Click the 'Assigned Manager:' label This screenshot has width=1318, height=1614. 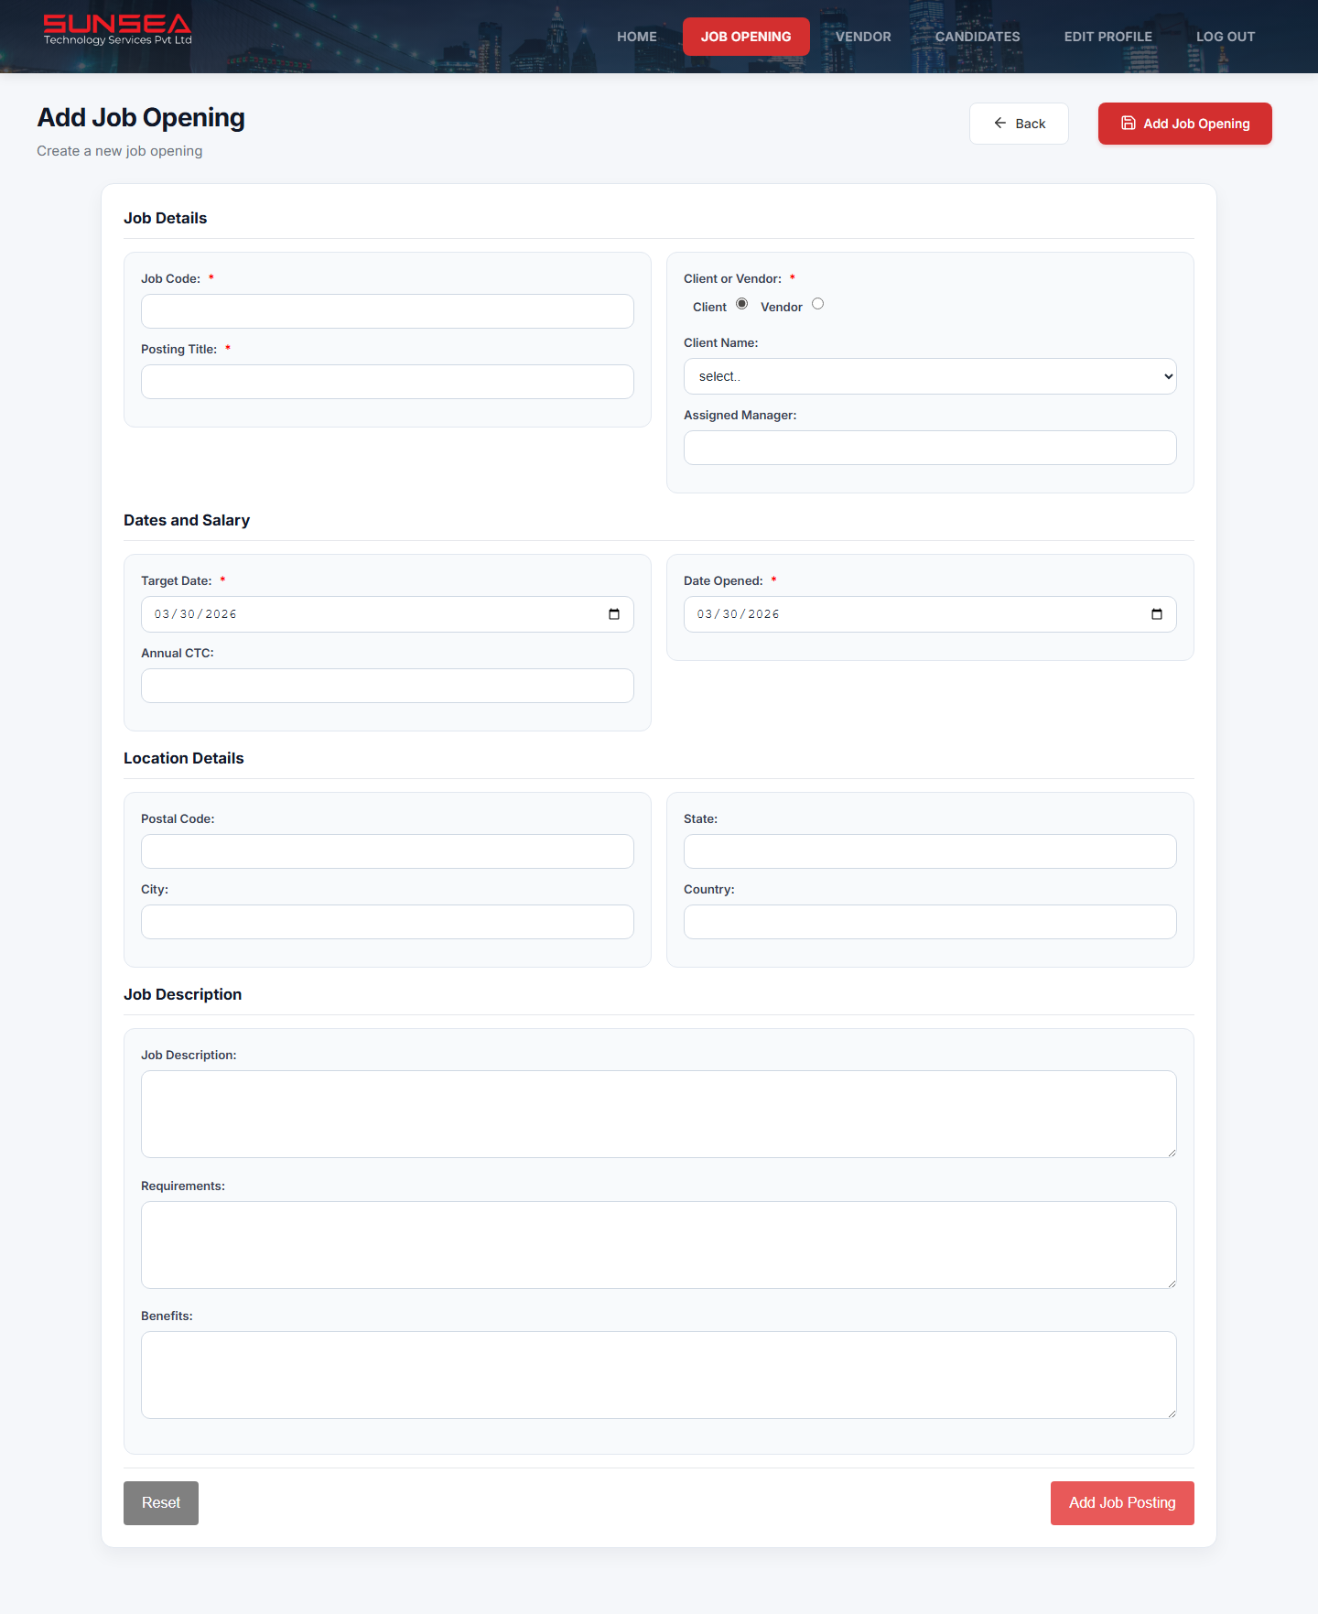740,415
